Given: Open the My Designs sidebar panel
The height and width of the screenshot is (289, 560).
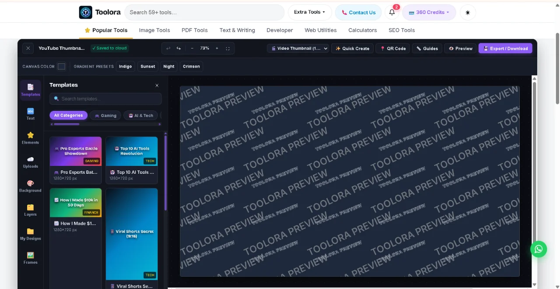Looking at the screenshot, I should (31, 234).
